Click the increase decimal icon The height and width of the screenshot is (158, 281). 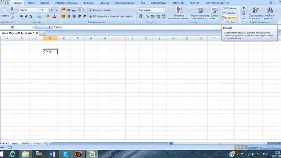158,16
